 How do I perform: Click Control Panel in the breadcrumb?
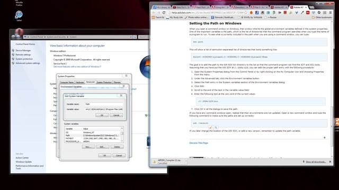tap(37, 37)
